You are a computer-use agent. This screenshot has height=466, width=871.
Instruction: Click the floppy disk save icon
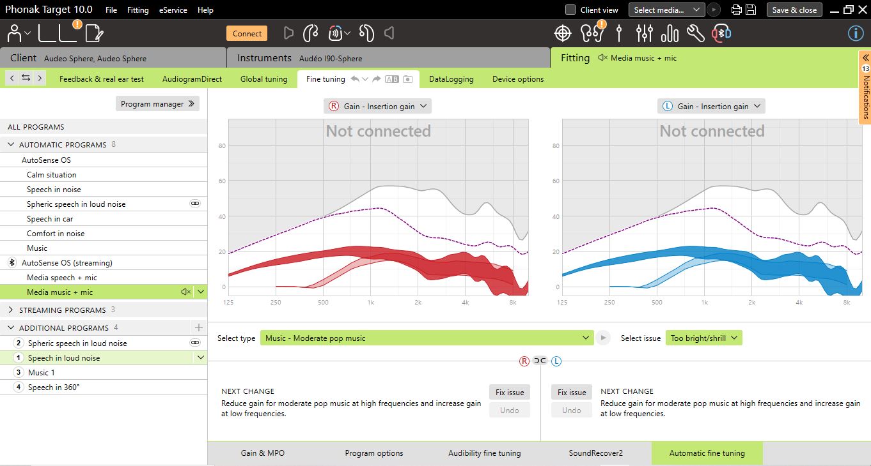[751, 10]
